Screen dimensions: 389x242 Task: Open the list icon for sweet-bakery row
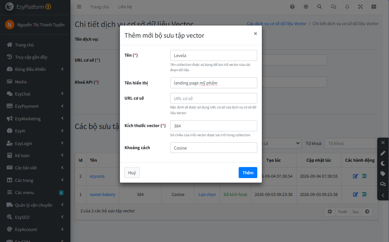pyautogui.click(x=364, y=194)
